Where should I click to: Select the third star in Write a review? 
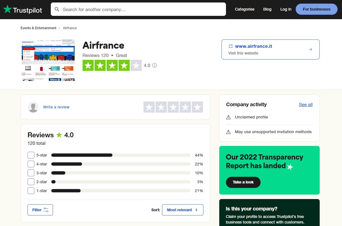coord(173,107)
